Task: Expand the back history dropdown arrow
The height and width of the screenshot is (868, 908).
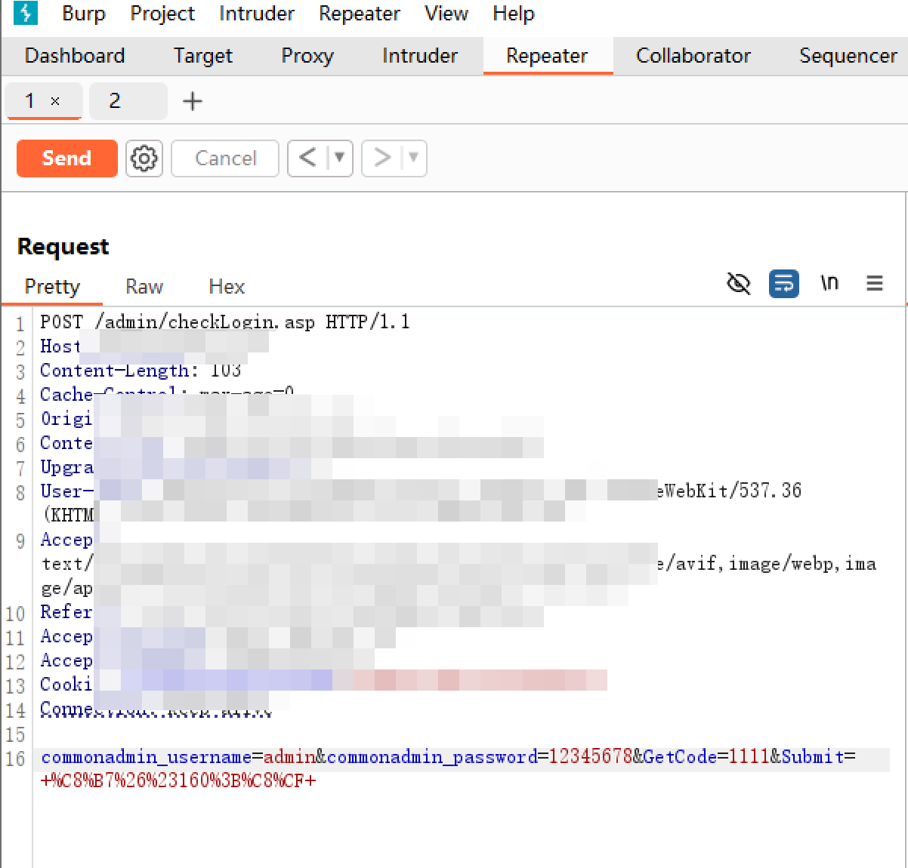Action: click(x=340, y=159)
